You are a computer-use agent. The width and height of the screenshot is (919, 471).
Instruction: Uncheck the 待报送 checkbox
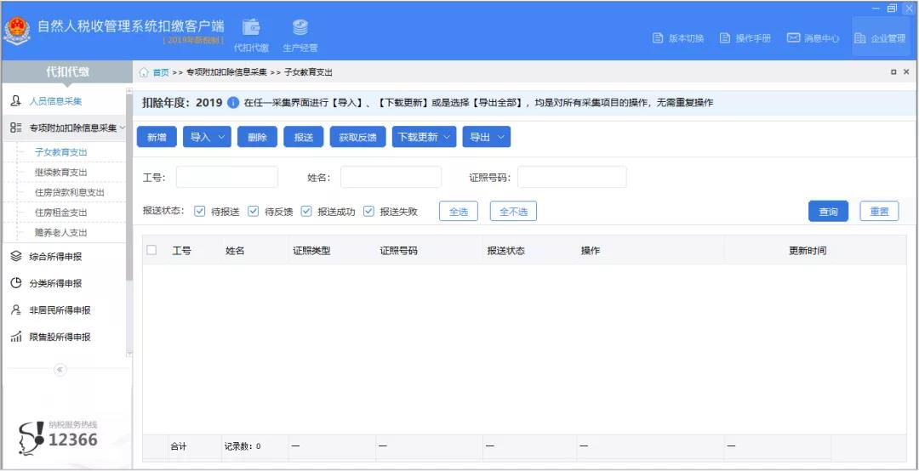(x=200, y=212)
